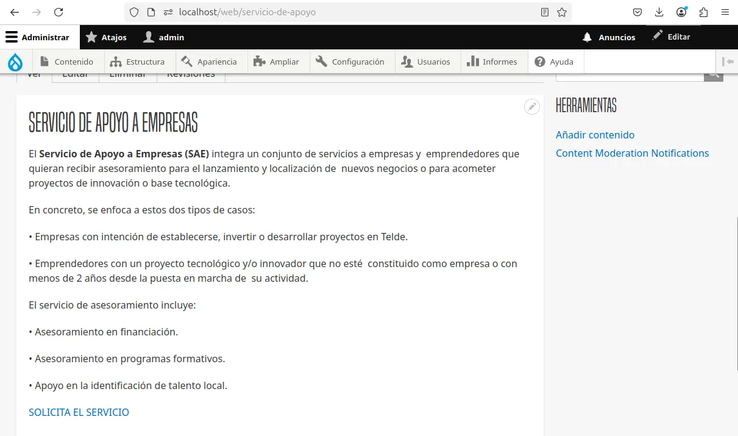This screenshot has width=738, height=436.
Task: Click the tracking protection shield icon
Action: pos(133,12)
